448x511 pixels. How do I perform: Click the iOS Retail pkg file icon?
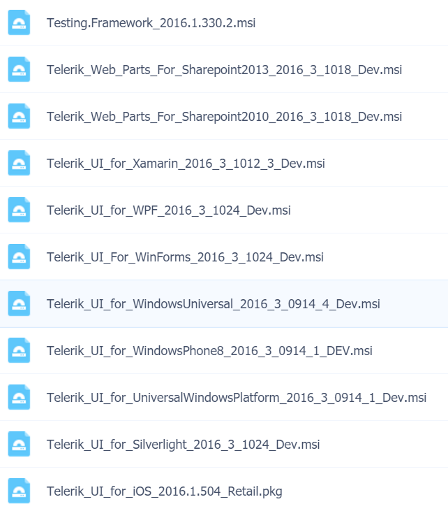coord(19,491)
